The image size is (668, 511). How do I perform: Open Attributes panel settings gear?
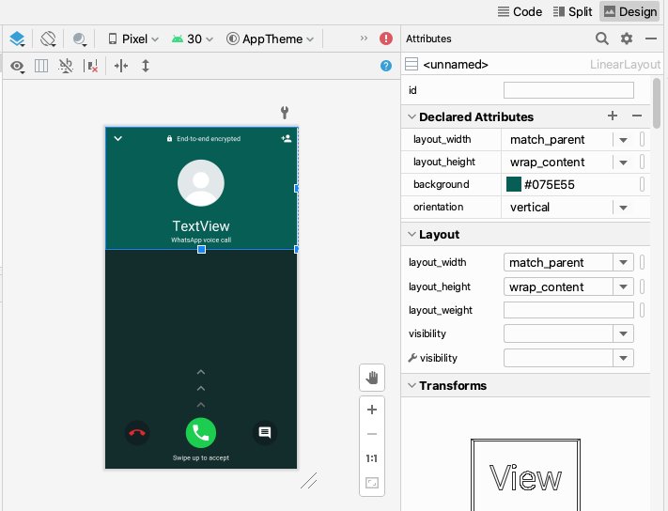(627, 39)
